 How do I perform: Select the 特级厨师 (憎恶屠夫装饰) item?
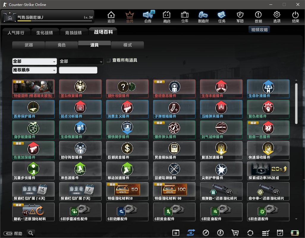coord(34,89)
